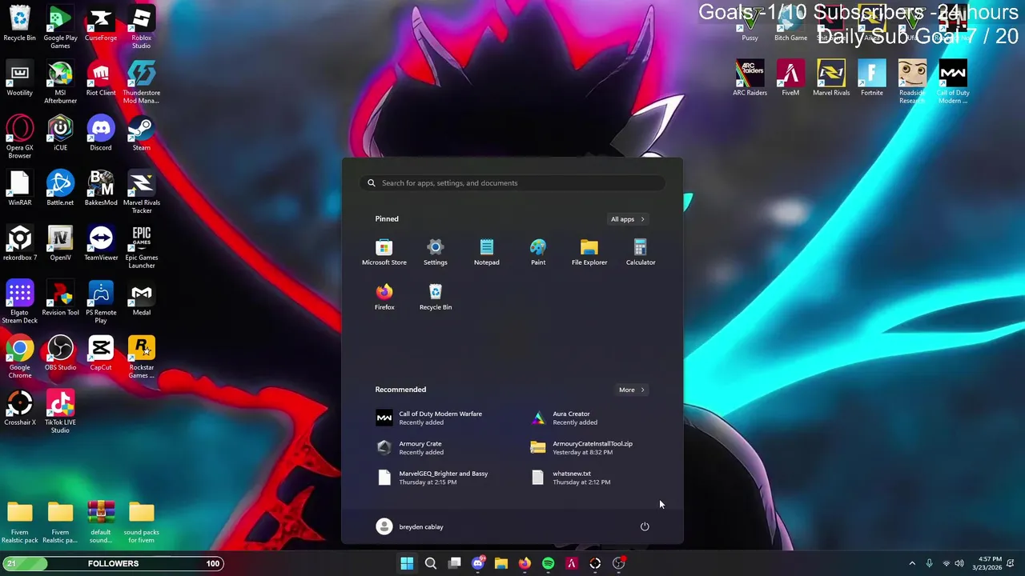Select BakkesMod desktop shortcut
The height and width of the screenshot is (576, 1025).
tap(101, 188)
